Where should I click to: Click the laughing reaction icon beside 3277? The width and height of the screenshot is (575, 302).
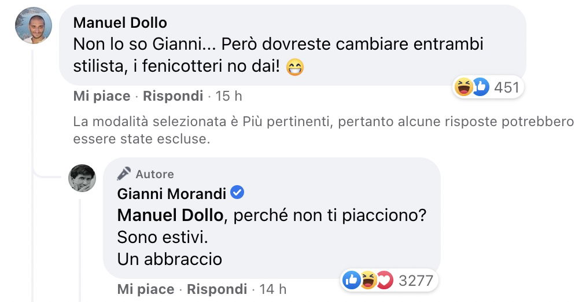[x=368, y=281]
